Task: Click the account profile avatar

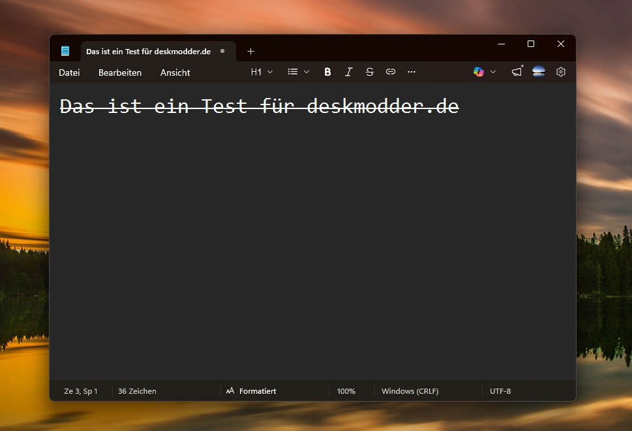Action: [539, 72]
